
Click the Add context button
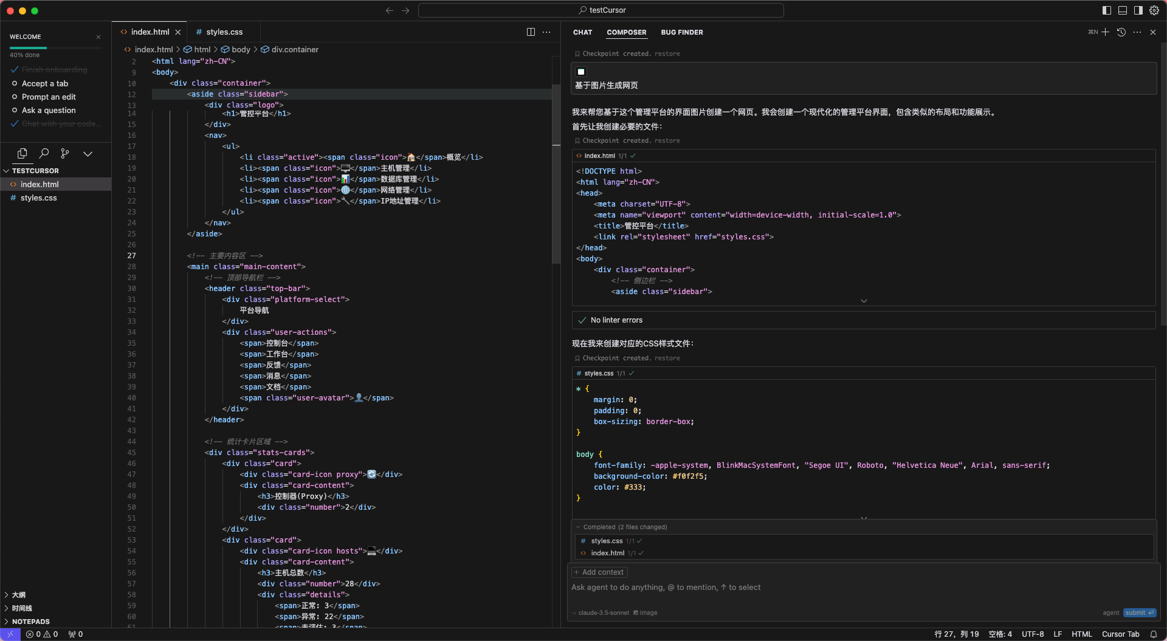(599, 572)
